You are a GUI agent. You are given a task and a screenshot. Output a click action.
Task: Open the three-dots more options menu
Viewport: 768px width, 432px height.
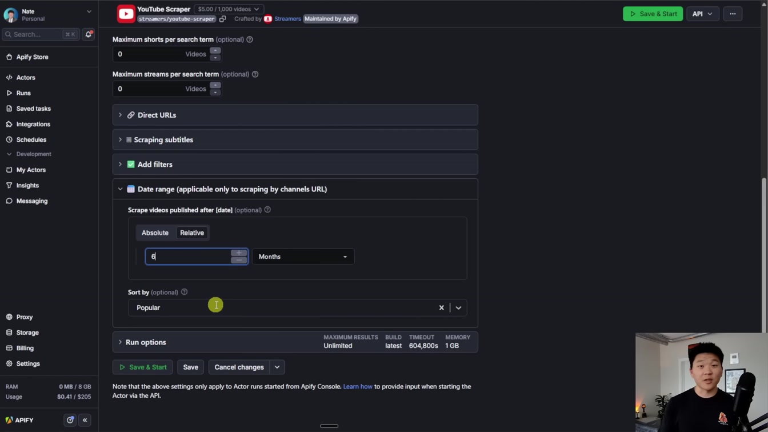tap(733, 14)
